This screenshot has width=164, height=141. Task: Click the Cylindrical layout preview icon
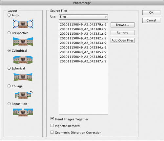point(23,60)
